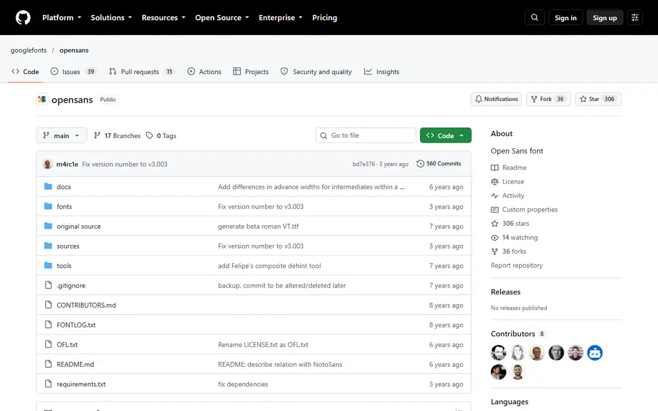Switch to the Insights tab

coord(382,72)
